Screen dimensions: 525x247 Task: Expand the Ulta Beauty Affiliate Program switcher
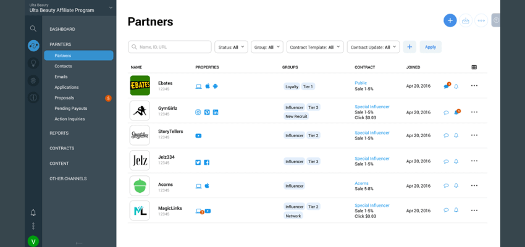click(x=111, y=7)
